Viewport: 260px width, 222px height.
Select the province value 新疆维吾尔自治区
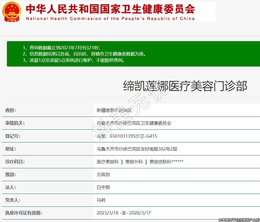point(114,110)
